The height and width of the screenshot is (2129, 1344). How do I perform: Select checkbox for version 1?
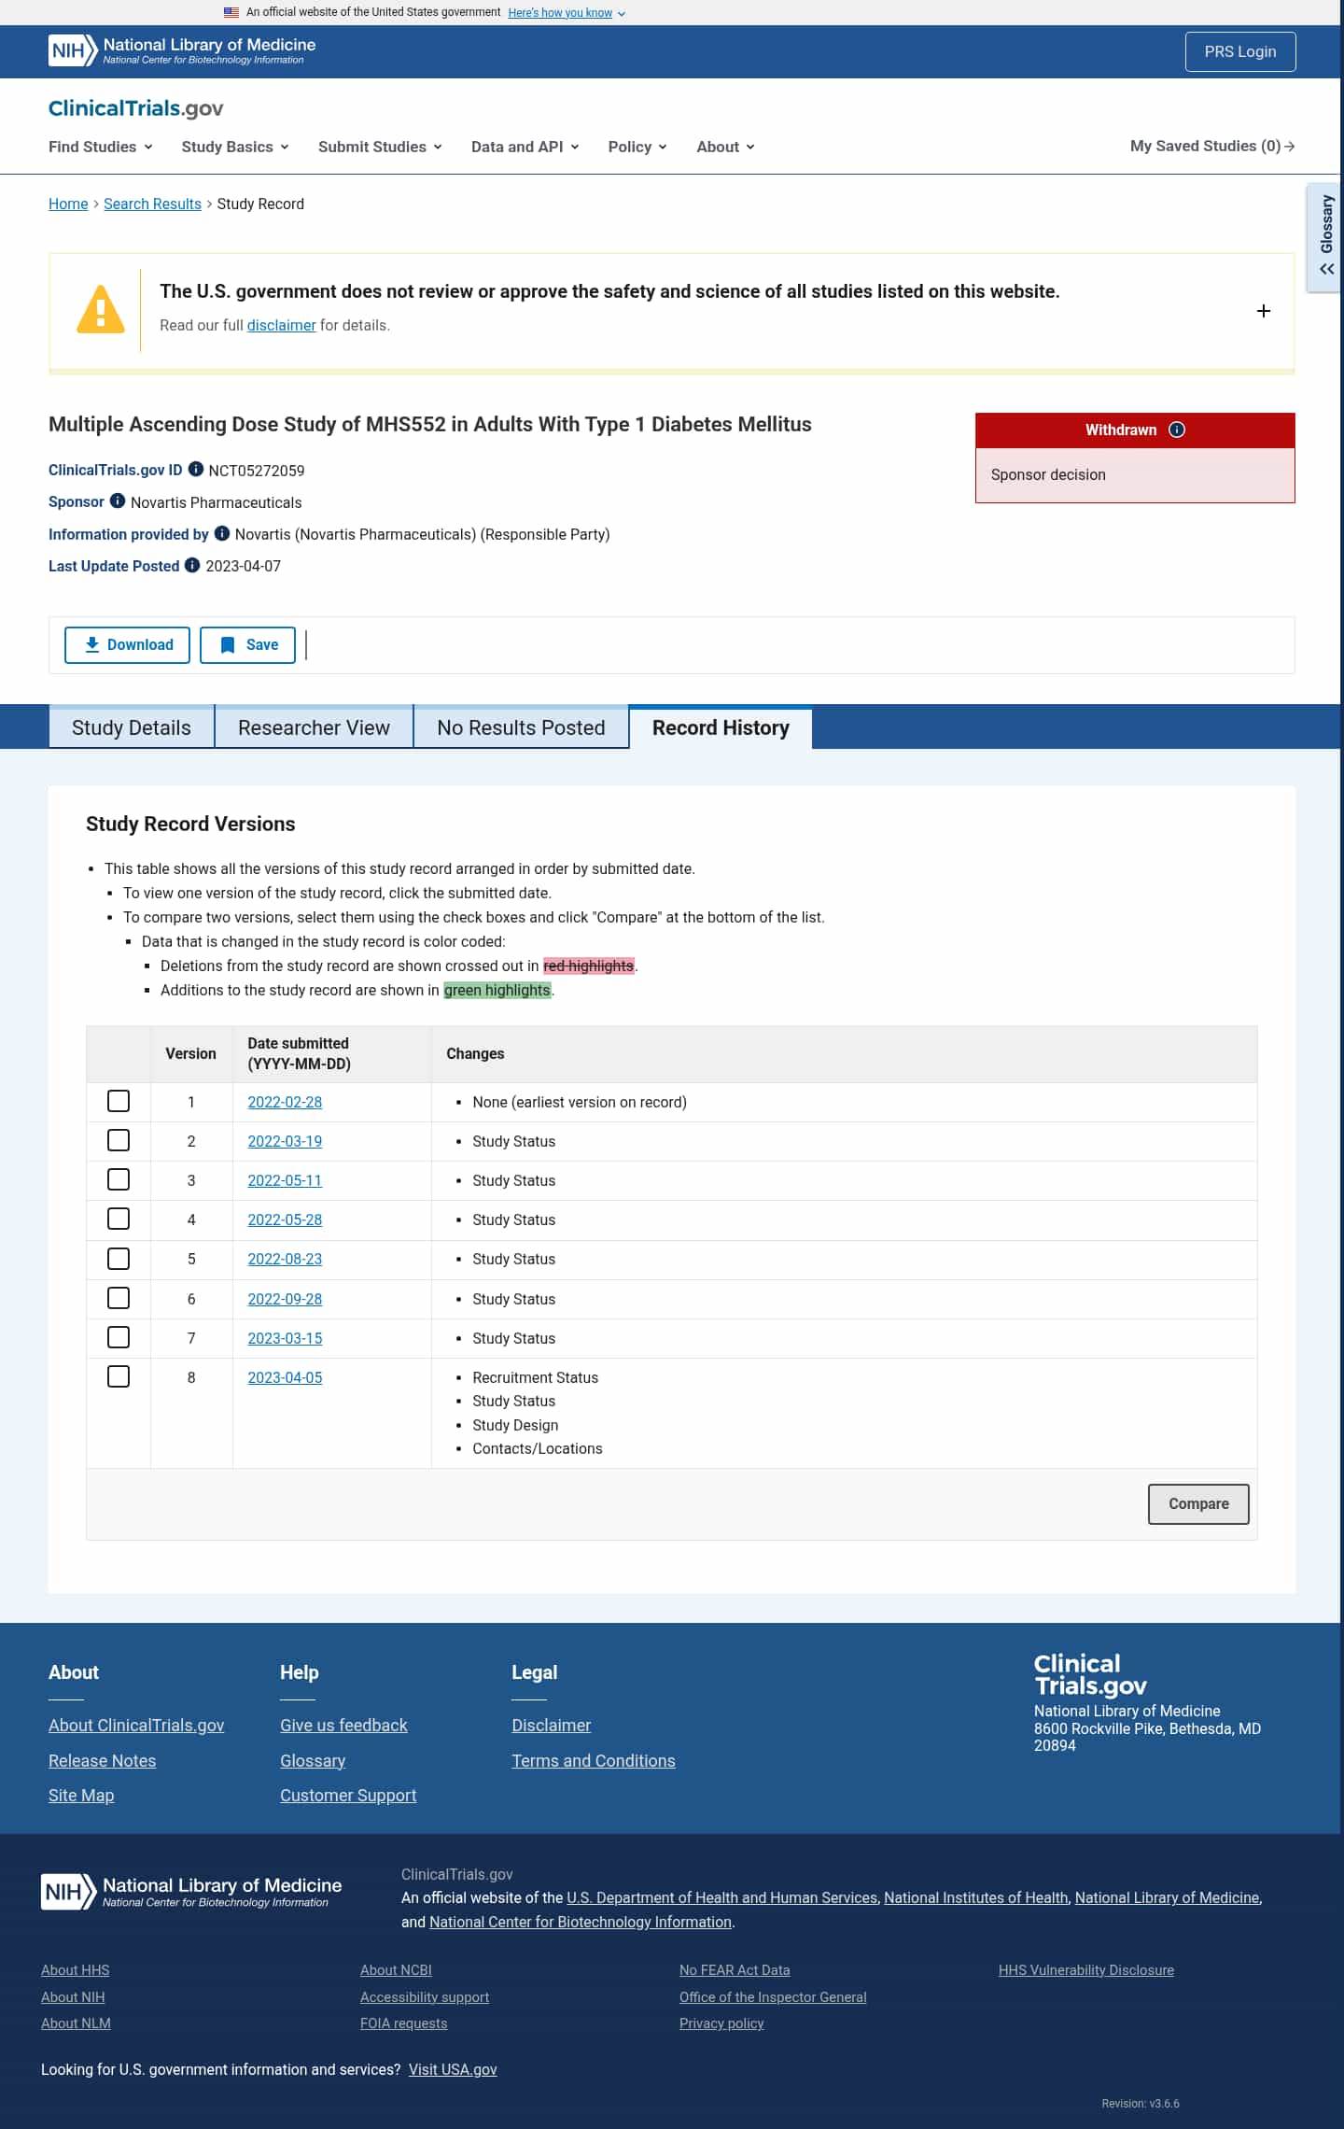click(x=119, y=1101)
